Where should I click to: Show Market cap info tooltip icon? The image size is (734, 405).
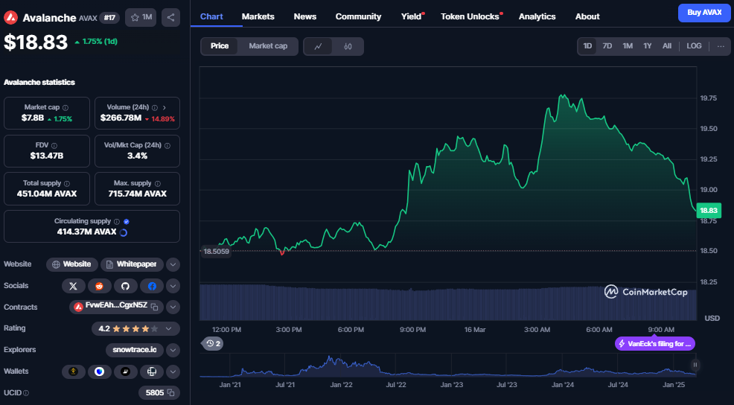(66, 108)
